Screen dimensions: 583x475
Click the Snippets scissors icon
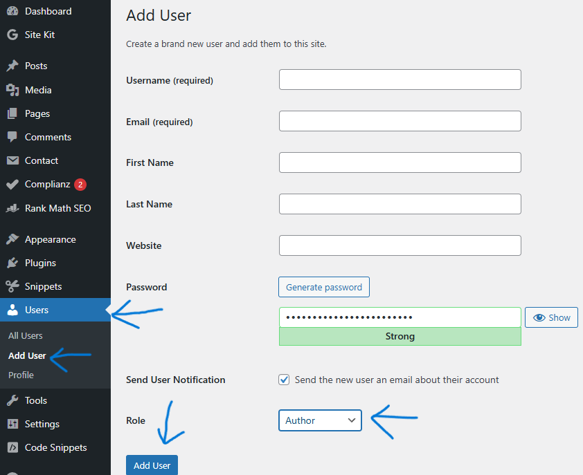pyautogui.click(x=12, y=286)
